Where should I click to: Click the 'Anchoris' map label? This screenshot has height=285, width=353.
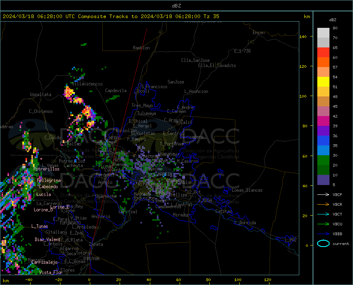(101, 216)
